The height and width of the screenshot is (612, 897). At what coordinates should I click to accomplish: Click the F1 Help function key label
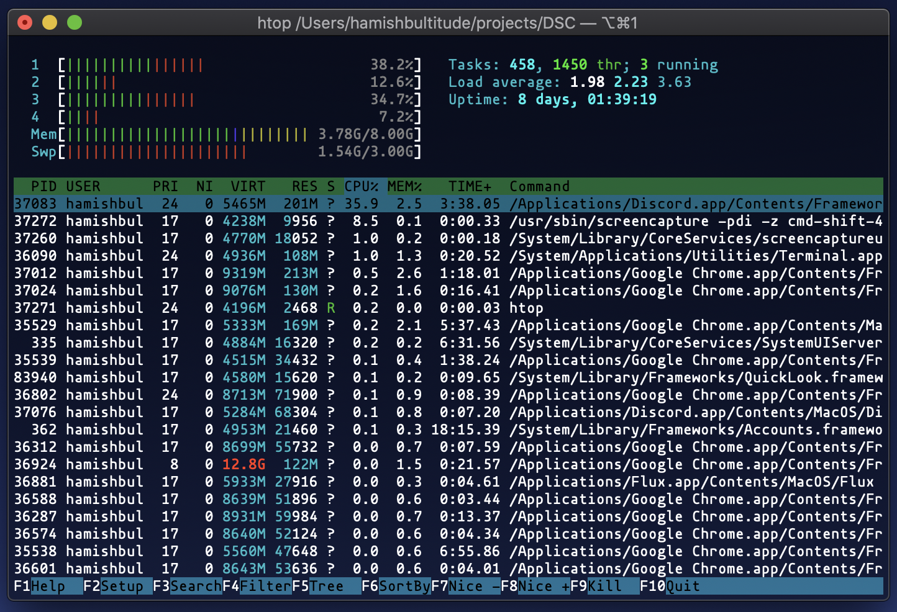pyautogui.click(x=48, y=586)
